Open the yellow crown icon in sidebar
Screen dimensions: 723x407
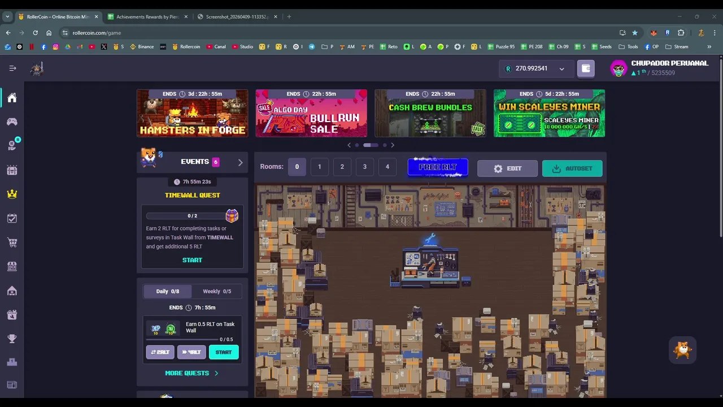(x=12, y=194)
